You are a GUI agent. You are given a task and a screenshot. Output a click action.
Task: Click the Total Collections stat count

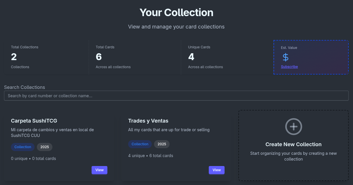pos(14,57)
